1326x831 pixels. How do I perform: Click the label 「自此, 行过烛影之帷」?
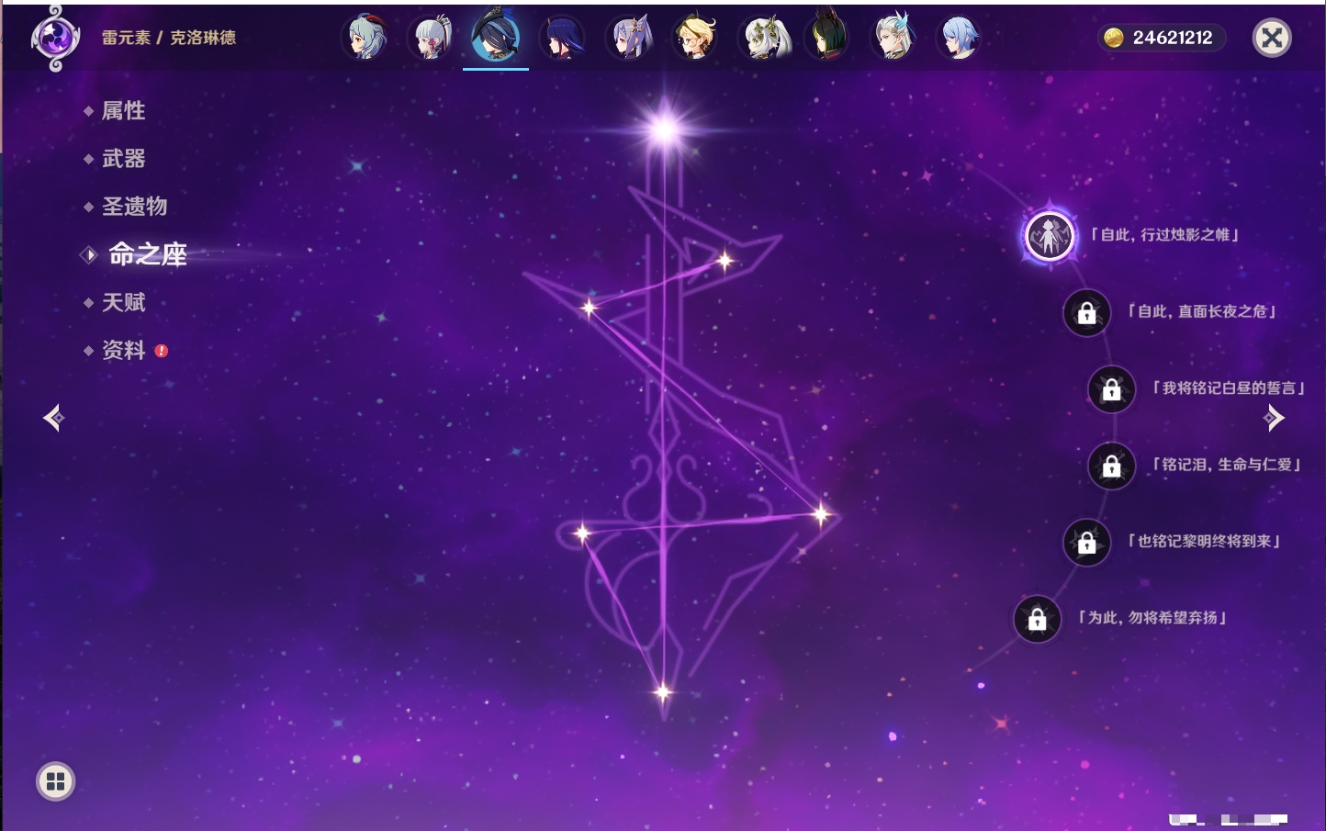(1164, 235)
